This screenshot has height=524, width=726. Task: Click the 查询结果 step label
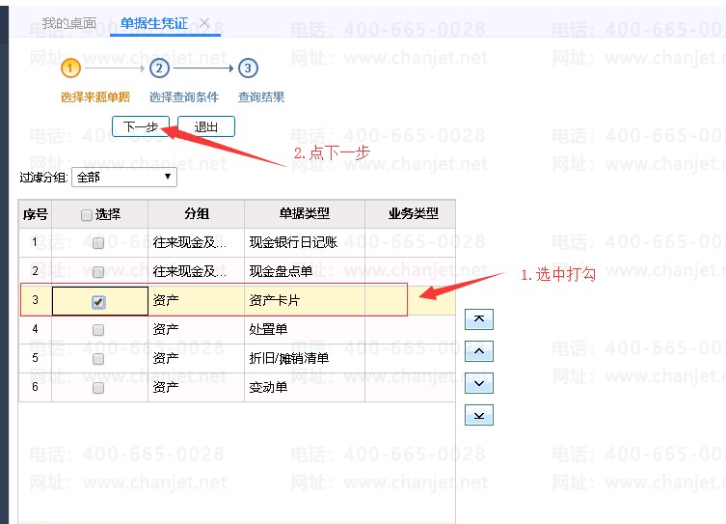pos(261,97)
